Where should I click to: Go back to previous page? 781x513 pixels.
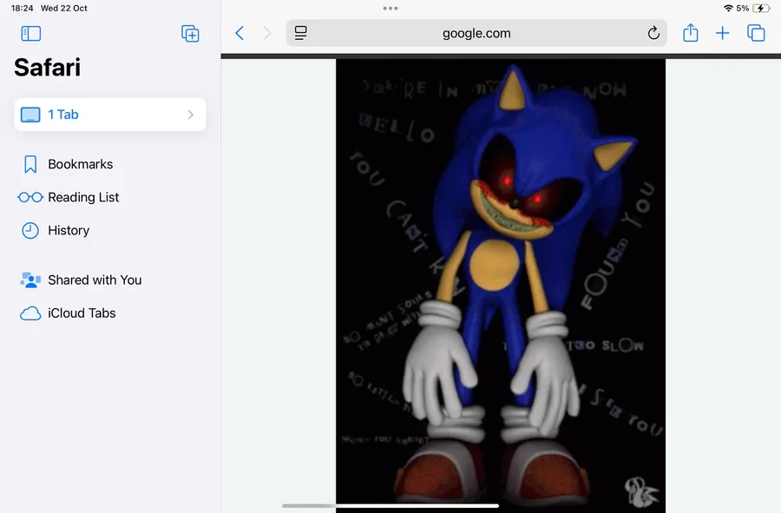[240, 33]
